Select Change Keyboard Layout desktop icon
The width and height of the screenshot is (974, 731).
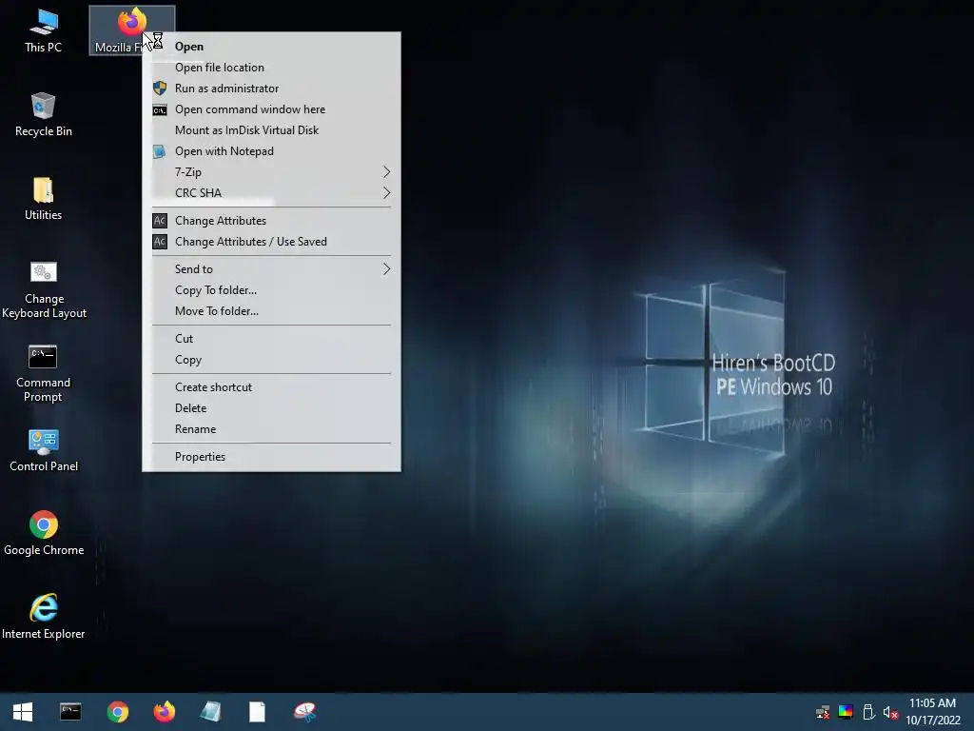pyautogui.click(x=44, y=289)
